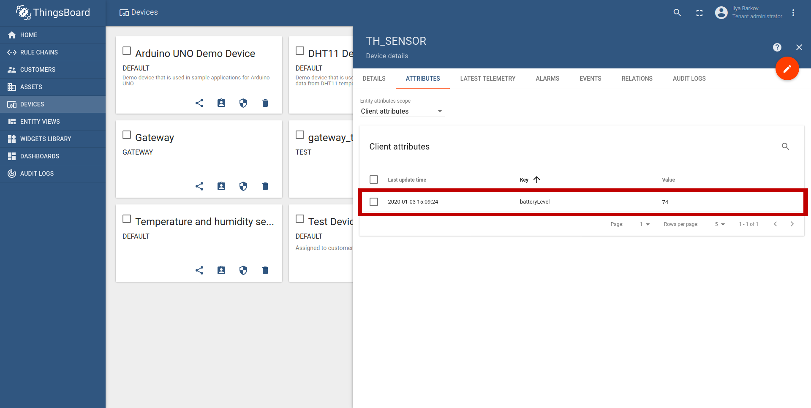Click timestamp 2020-01-03 15:09:24
The image size is (811, 408).
[x=413, y=202]
